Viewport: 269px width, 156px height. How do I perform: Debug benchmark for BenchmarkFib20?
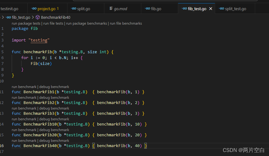pyautogui.click(x=54, y=130)
